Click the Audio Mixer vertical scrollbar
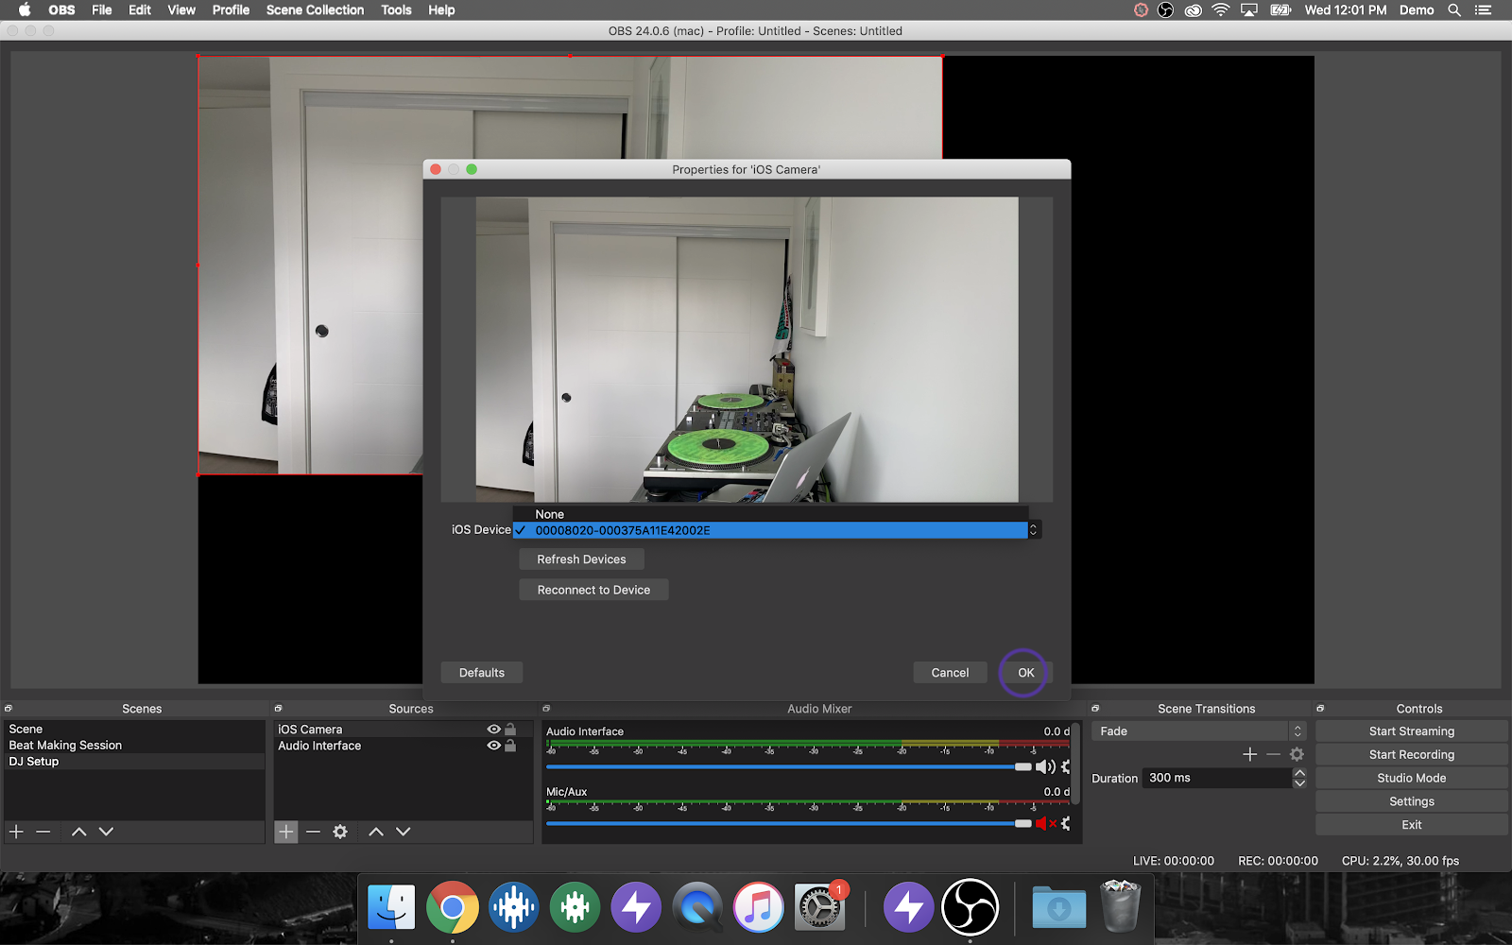This screenshot has width=1512, height=945. click(x=1076, y=765)
